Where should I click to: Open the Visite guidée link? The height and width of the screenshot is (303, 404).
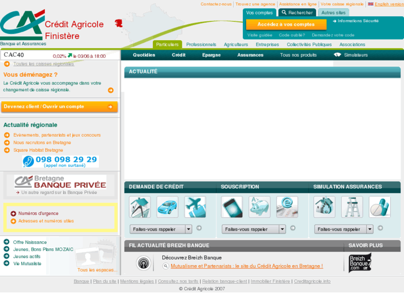click(x=260, y=35)
